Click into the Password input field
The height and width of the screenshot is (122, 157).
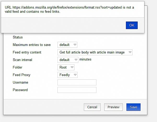click(x=77, y=90)
